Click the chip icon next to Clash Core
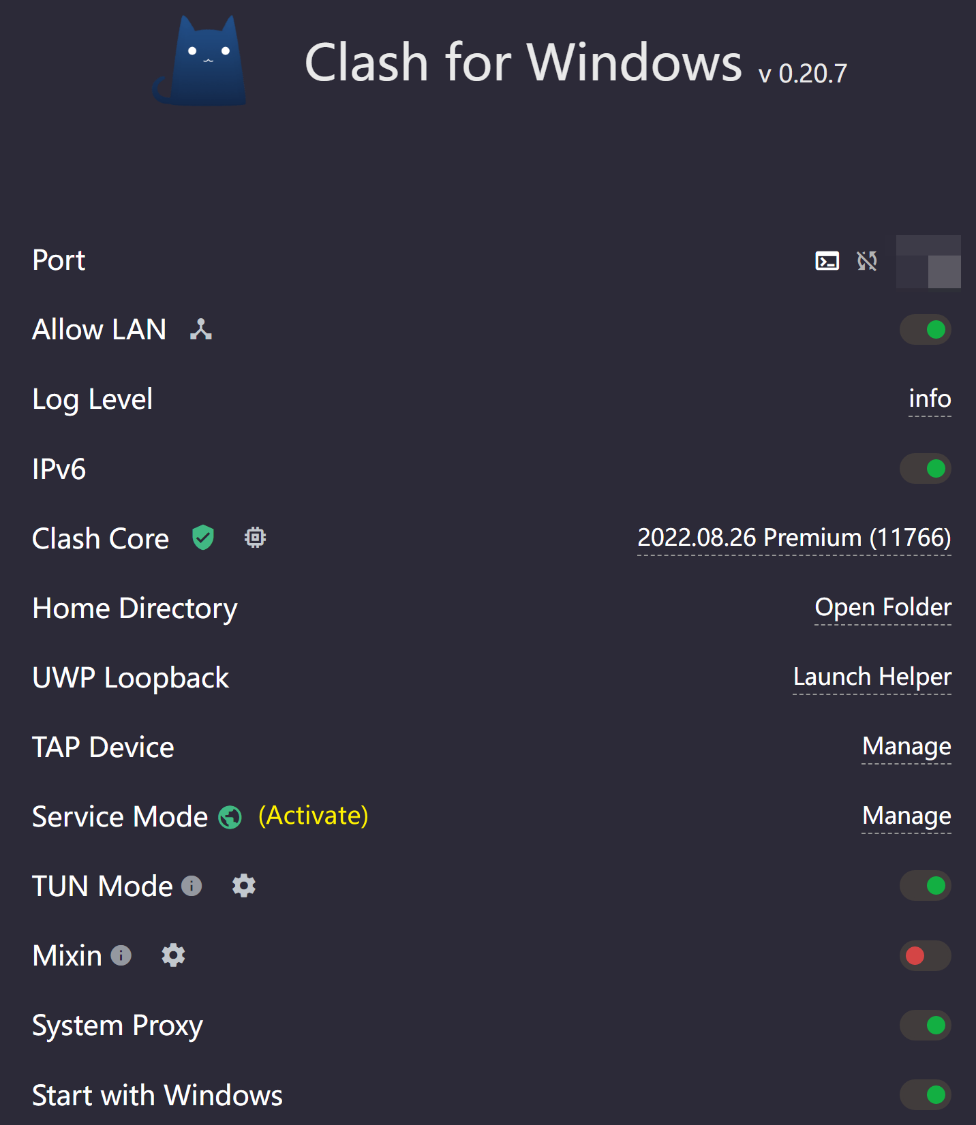 (x=255, y=538)
